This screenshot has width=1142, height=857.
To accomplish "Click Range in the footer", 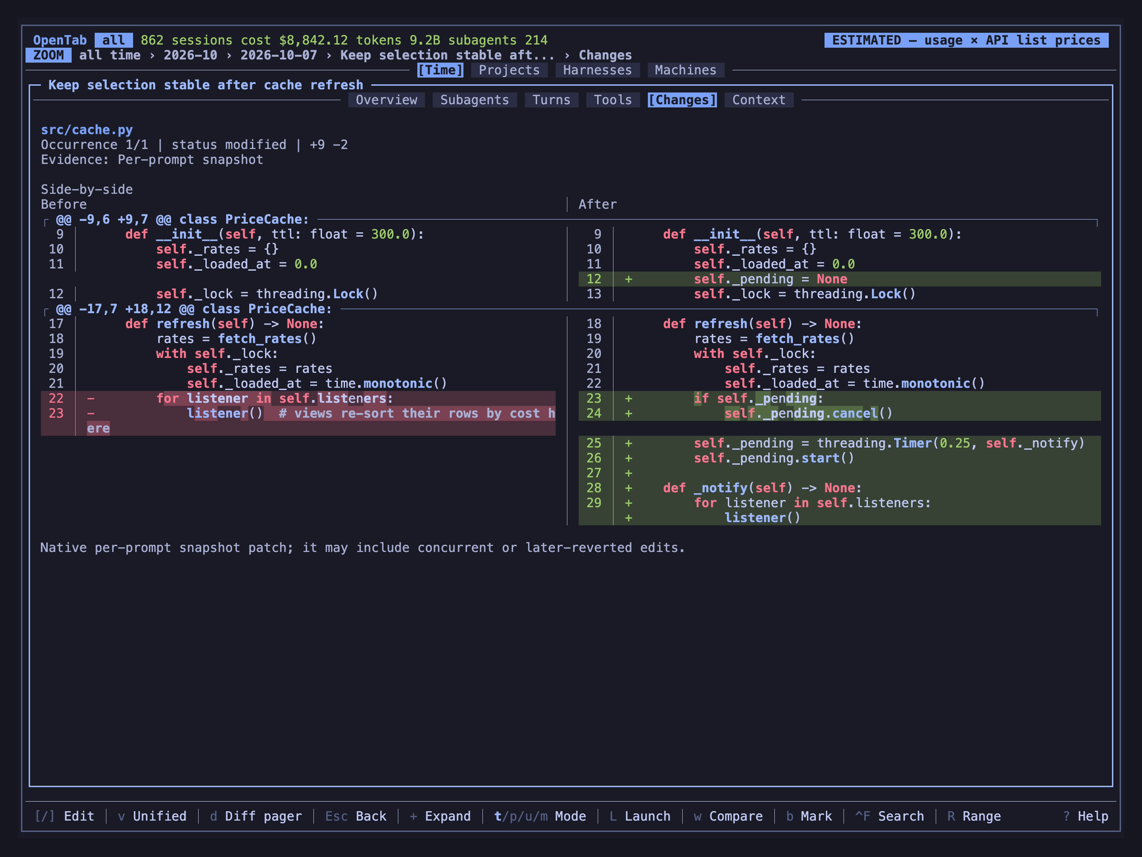I will (x=974, y=816).
